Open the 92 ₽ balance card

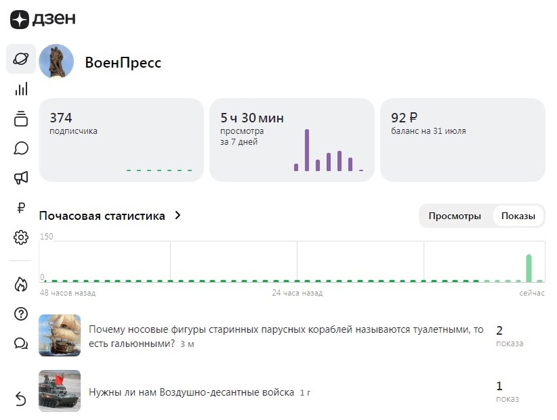(x=462, y=140)
